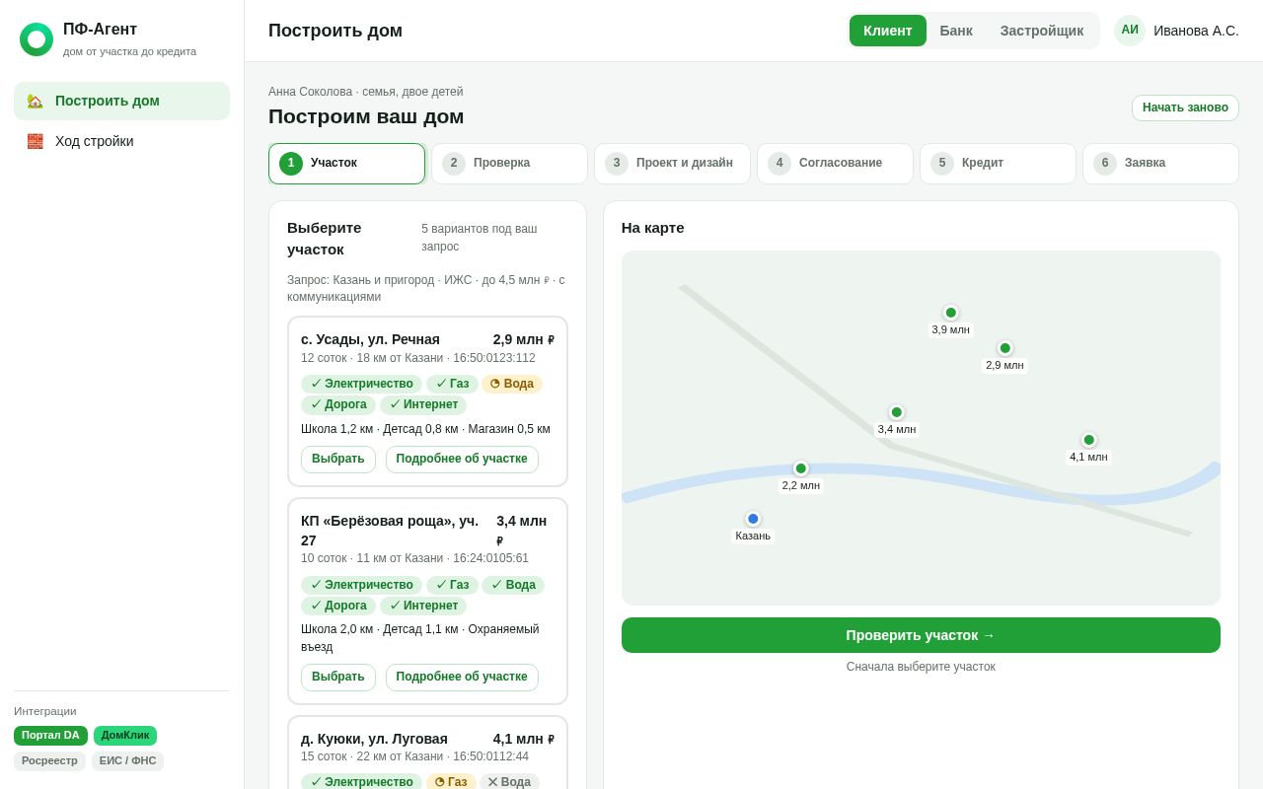Go to step 4 Согласование
The height and width of the screenshot is (789, 1263).
835,164
